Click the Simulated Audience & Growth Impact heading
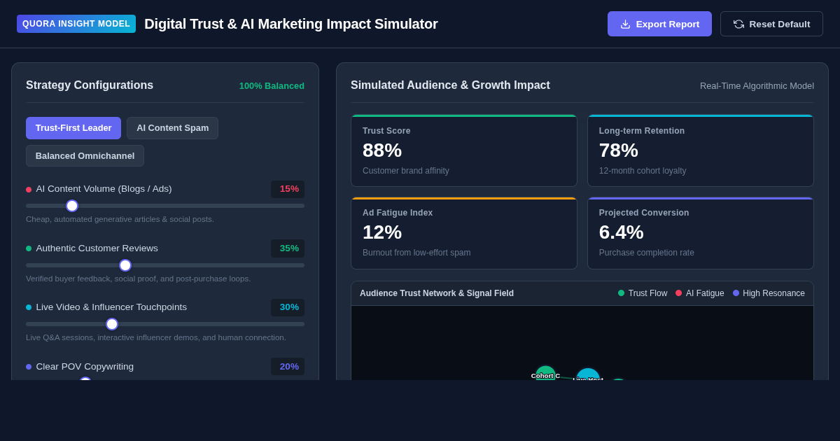Image resolution: width=840 pixels, height=441 pixels. coord(450,85)
